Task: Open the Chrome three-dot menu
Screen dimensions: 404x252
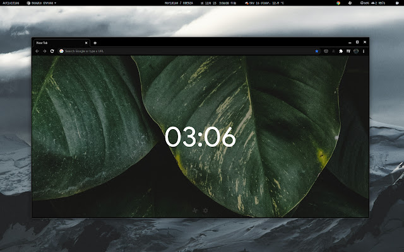Action: point(364,51)
